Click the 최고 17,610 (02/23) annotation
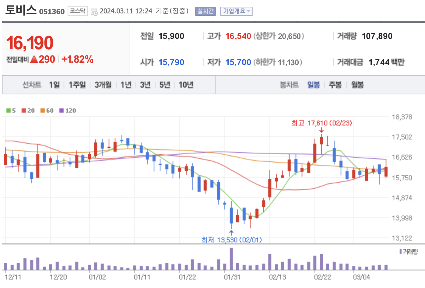Image resolution: width=425 pixels, height=288 pixels. [321, 123]
